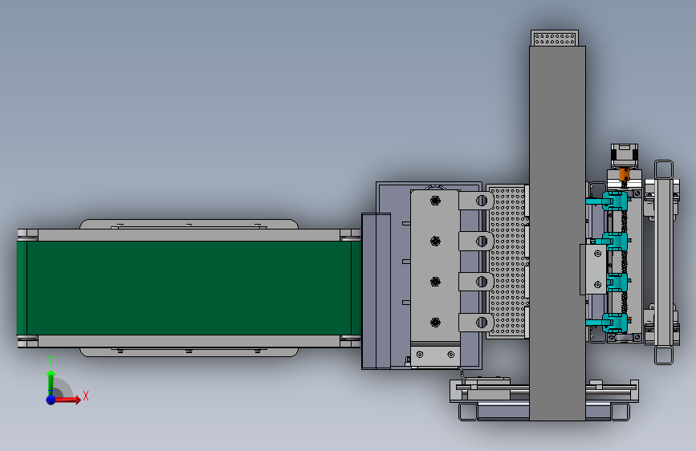Select the tall dark gray vertical column
The height and width of the screenshot is (451, 696).
557,233
